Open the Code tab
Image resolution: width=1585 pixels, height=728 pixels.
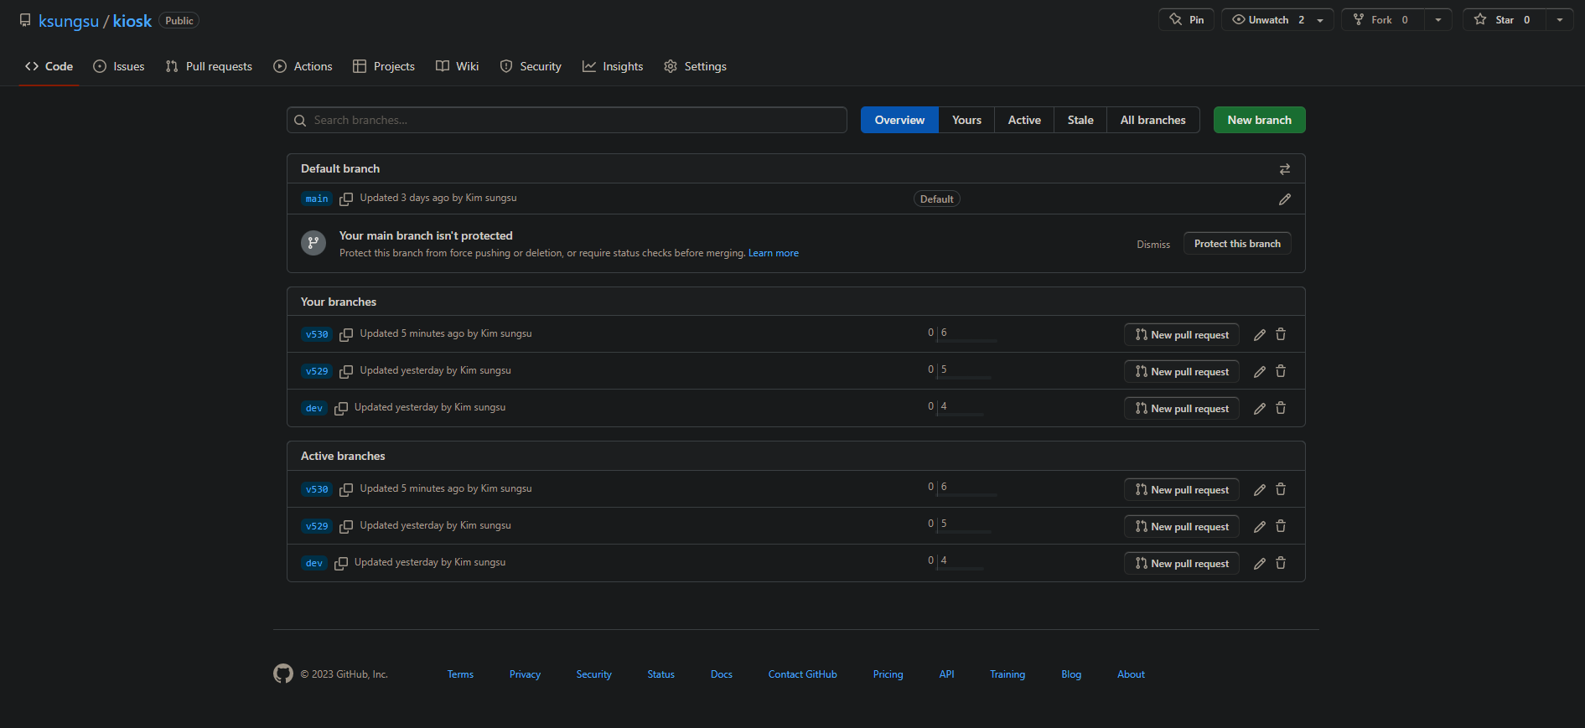(x=49, y=66)
